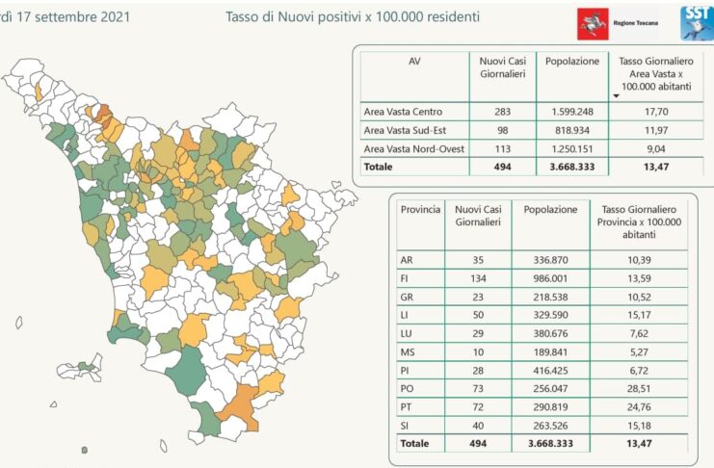The width and height of the screenshot is (714, 468).
Task: Click 'Popolazione' header in Area Vasta table
Action: [572, 61]
